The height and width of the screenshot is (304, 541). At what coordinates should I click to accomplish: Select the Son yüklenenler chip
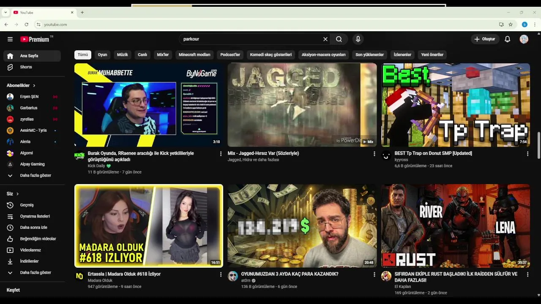(370, 55)
